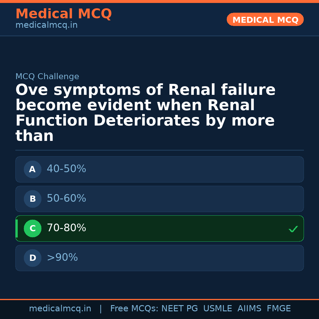Select the 40-50% answer option

(66, 169)
